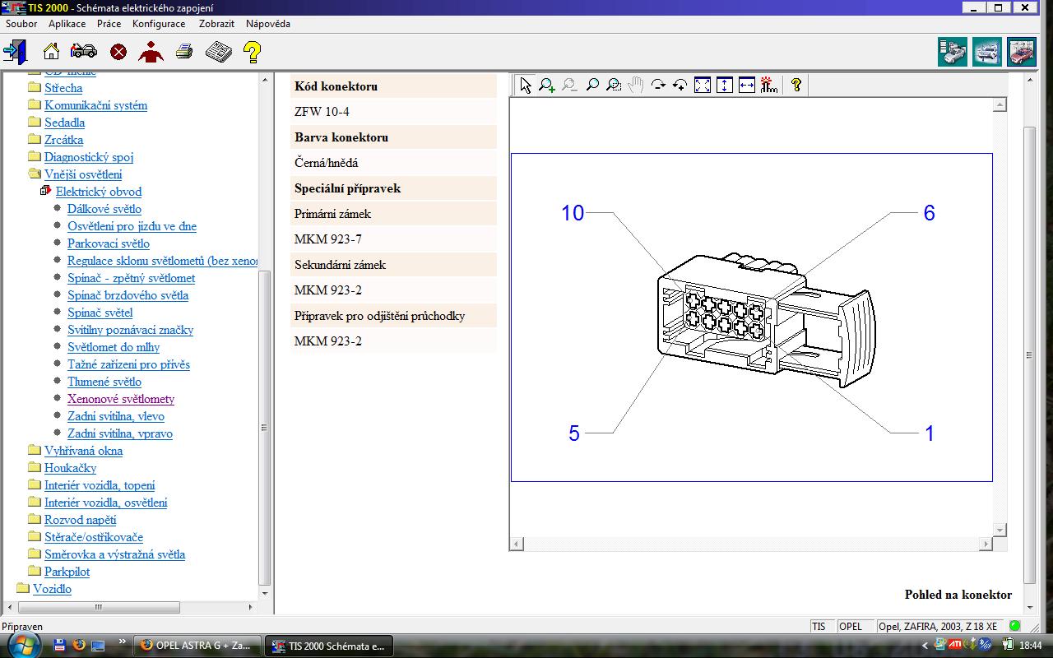This screenshot has width=1053, height=658.
Task: Open the newspaper news icon
Action: point(218,52)
